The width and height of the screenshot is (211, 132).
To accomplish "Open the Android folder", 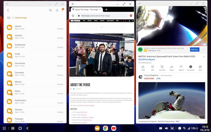I will pos(35,37).
